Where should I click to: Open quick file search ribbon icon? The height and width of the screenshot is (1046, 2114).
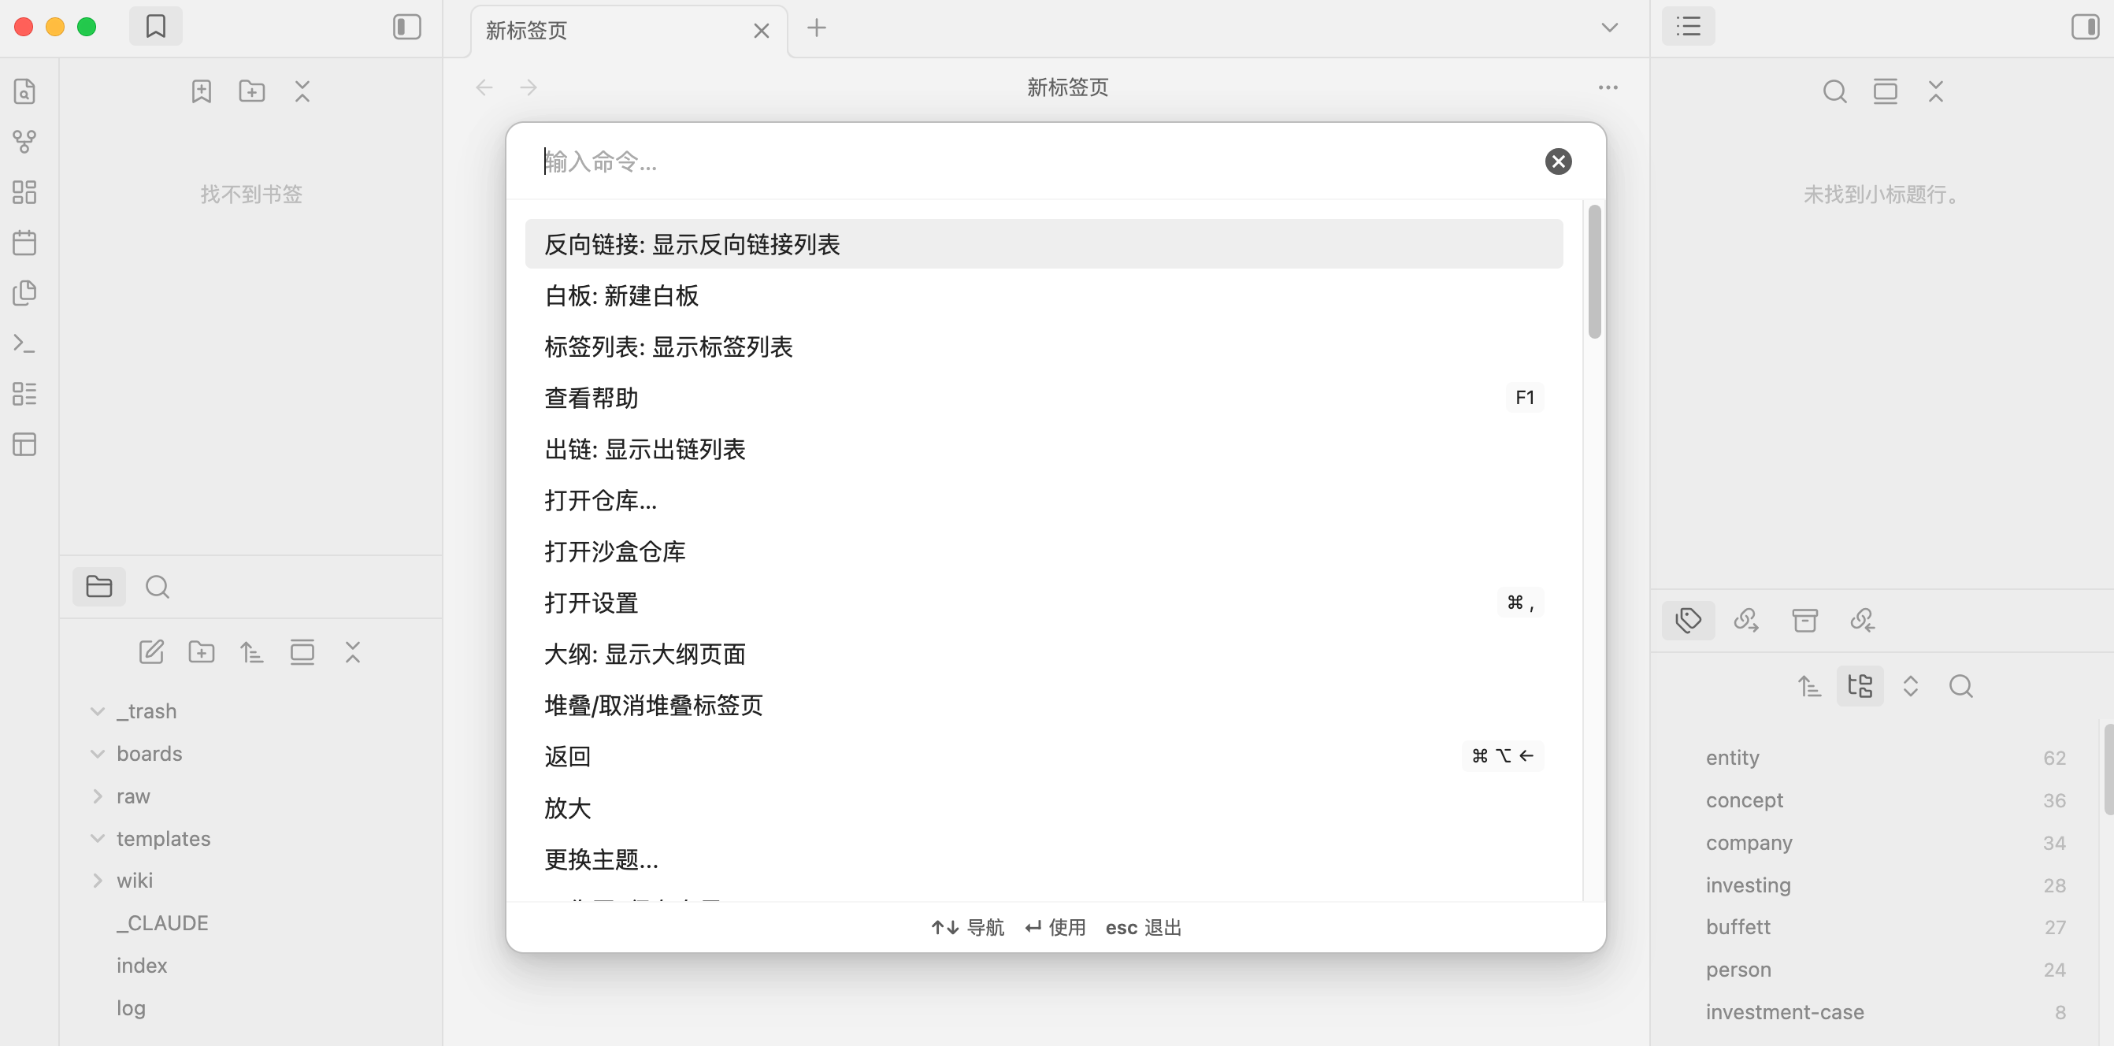coord(24,91)
